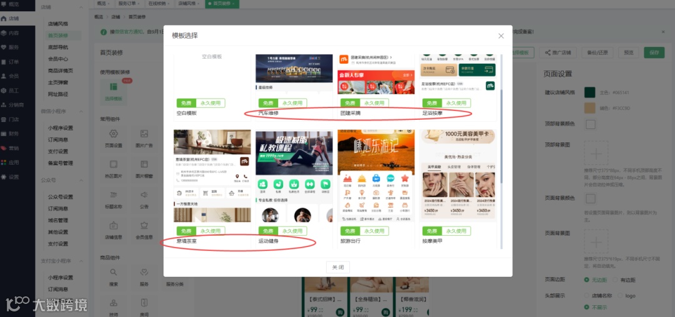The height and width of the screenshot is (317, 675).
Task: Open the 微信官方通知 link in the banner
Action: pos(128,32)
